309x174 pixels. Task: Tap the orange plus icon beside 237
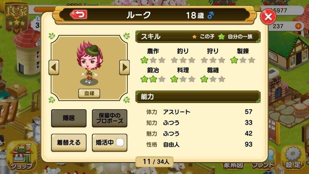(298, 26)
